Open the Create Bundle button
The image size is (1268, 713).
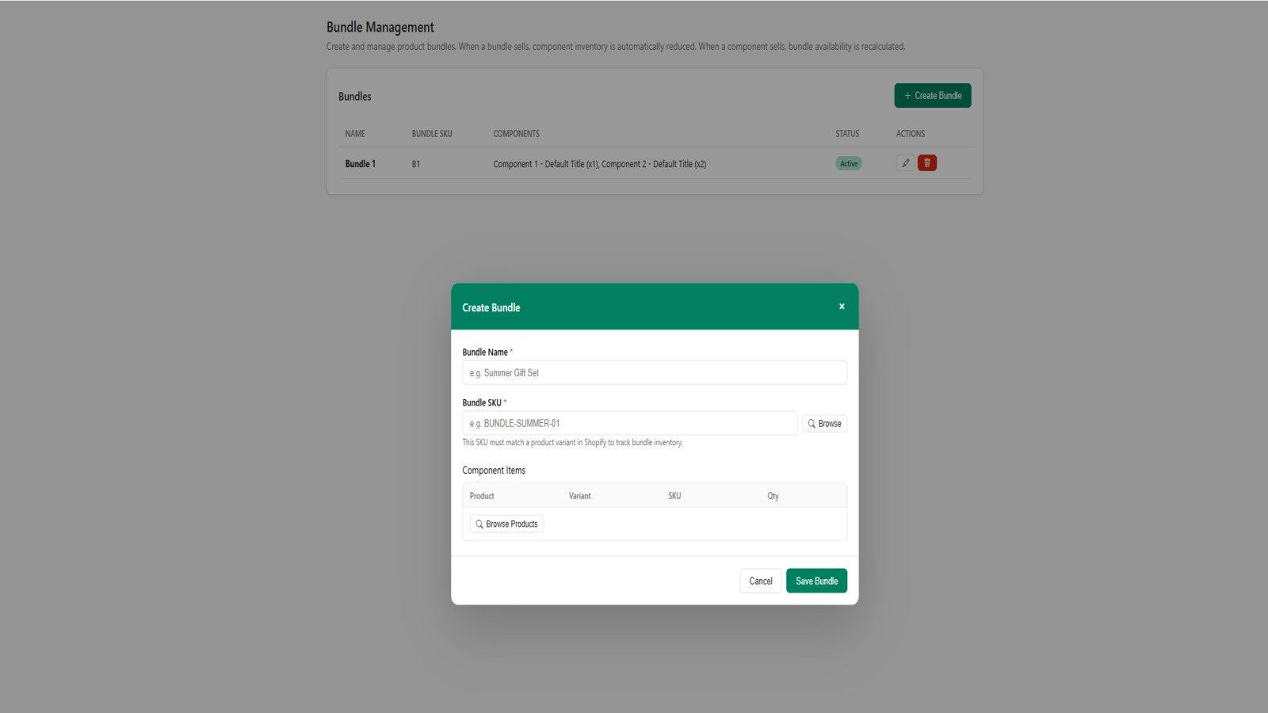[933, 95]
